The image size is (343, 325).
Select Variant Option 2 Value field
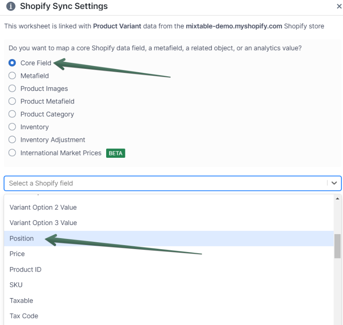tap(43, 207)
